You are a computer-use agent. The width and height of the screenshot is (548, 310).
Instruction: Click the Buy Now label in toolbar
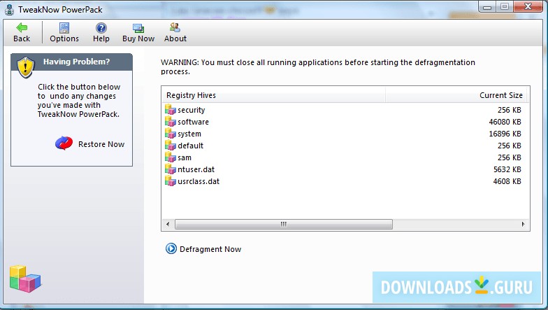click(138, 38)
